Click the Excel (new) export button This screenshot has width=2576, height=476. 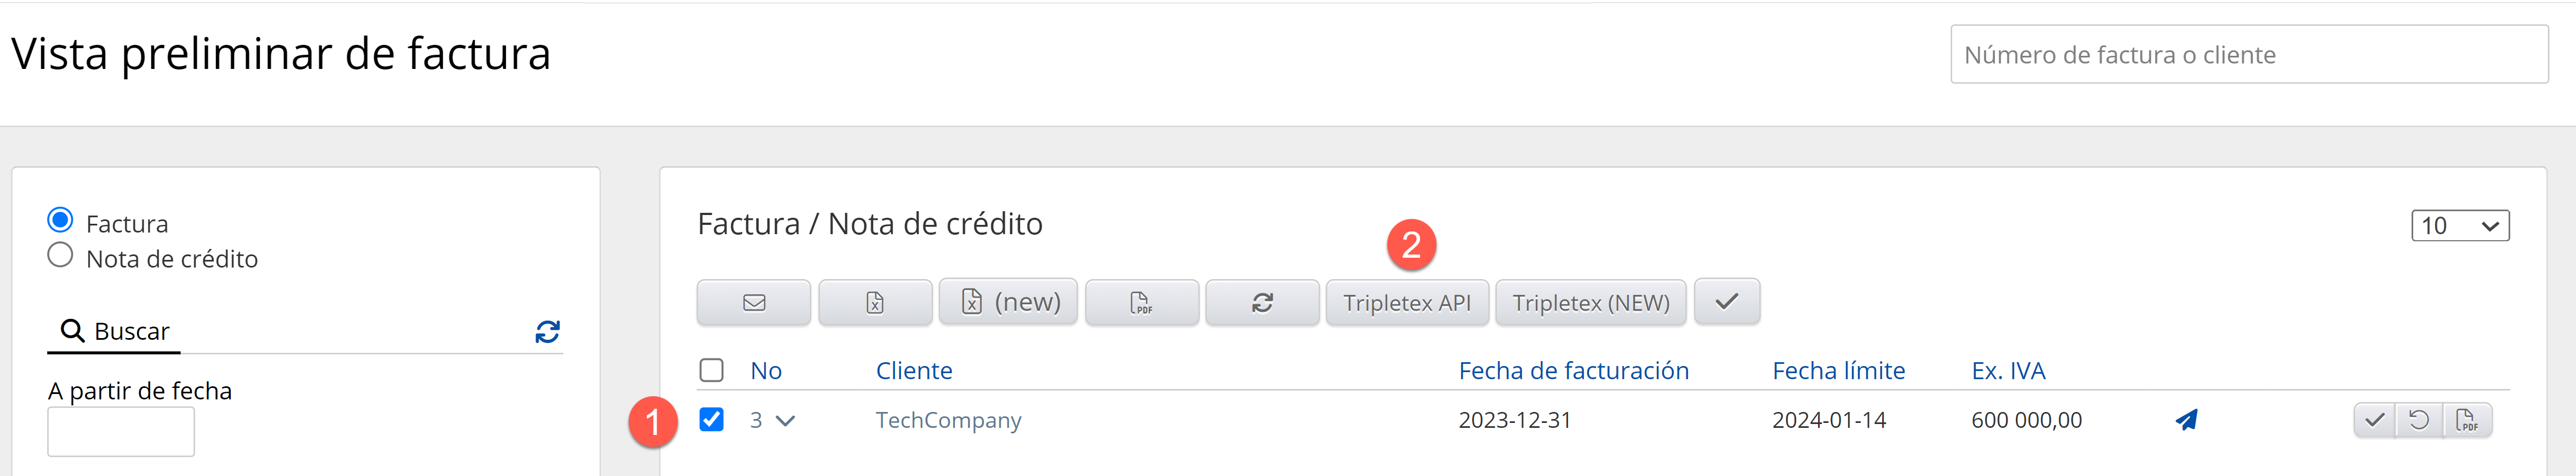(1008, 303)
